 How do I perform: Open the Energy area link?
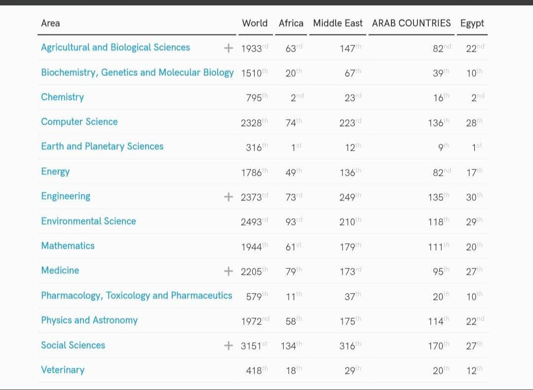[55, 171]
